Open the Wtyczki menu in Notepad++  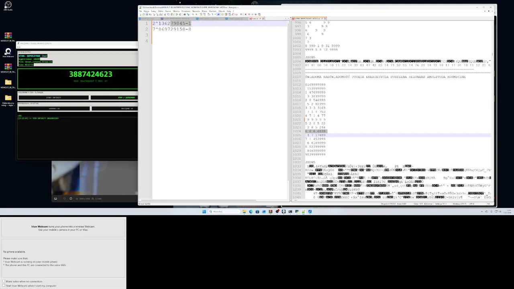(x=222, y=11)
